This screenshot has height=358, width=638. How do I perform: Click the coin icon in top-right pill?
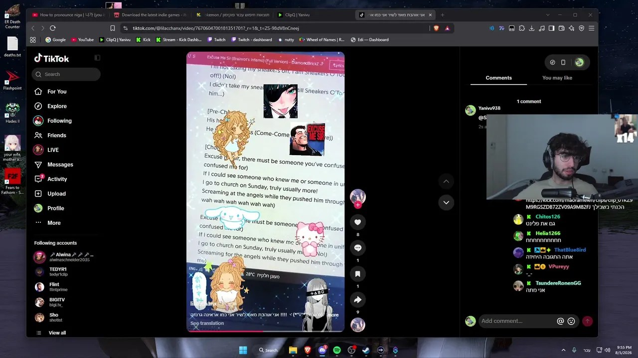[552, 62]
